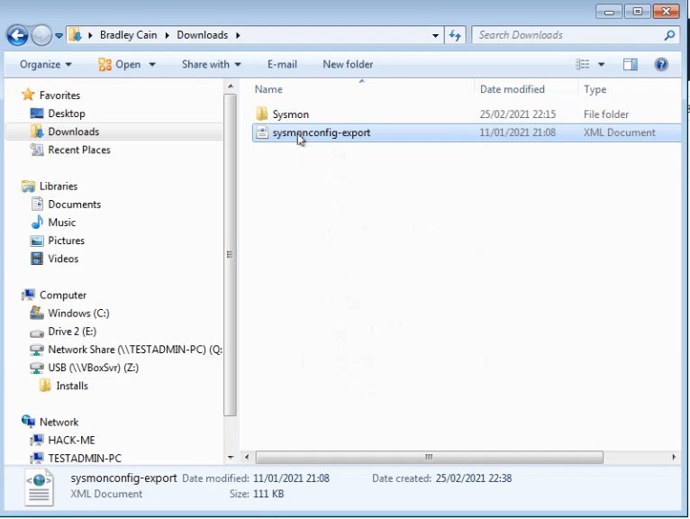This screenshot has width=690, height=519.
Task: Select USB (\\VBoxSvr) (Z:) network drive
Action: tap(93, 368)
